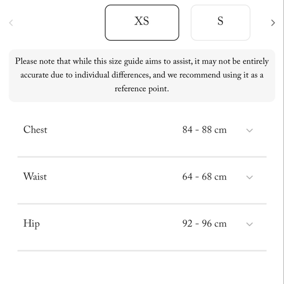Click the 64 - 68 cm waist value

[204, 177]
